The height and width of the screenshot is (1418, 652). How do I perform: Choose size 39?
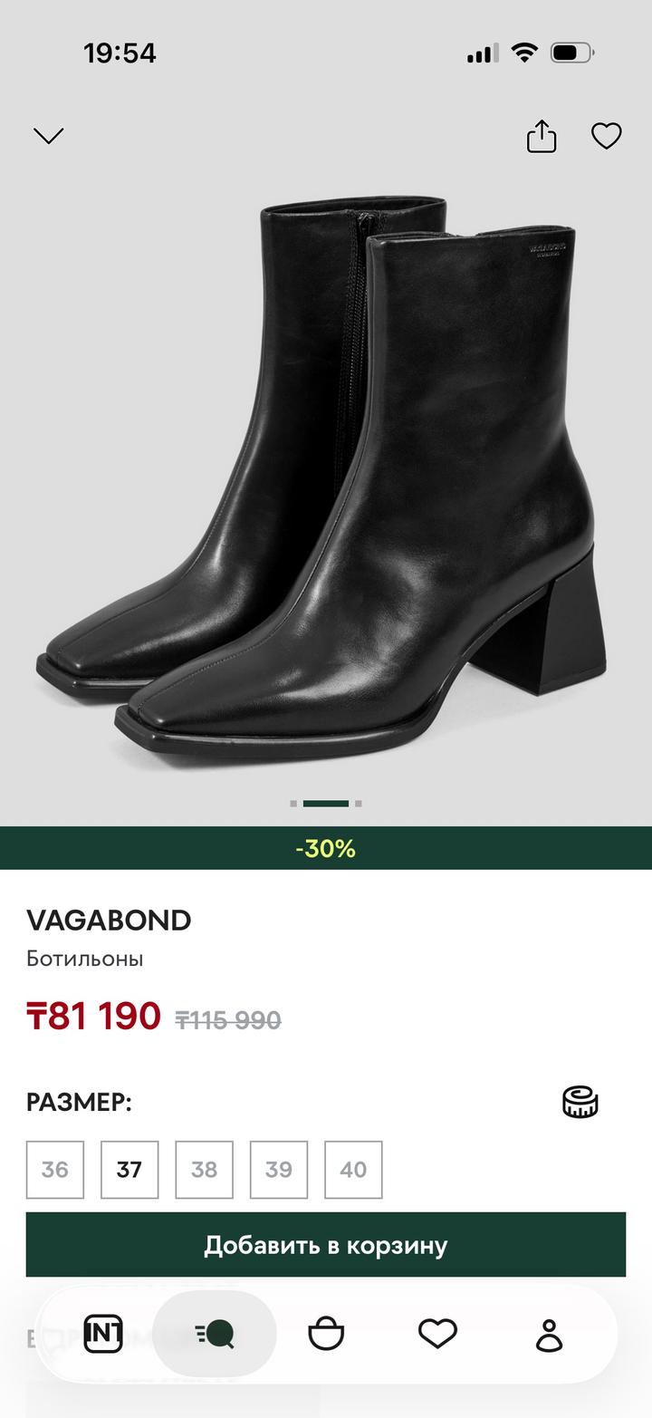tap(279, 1170)
